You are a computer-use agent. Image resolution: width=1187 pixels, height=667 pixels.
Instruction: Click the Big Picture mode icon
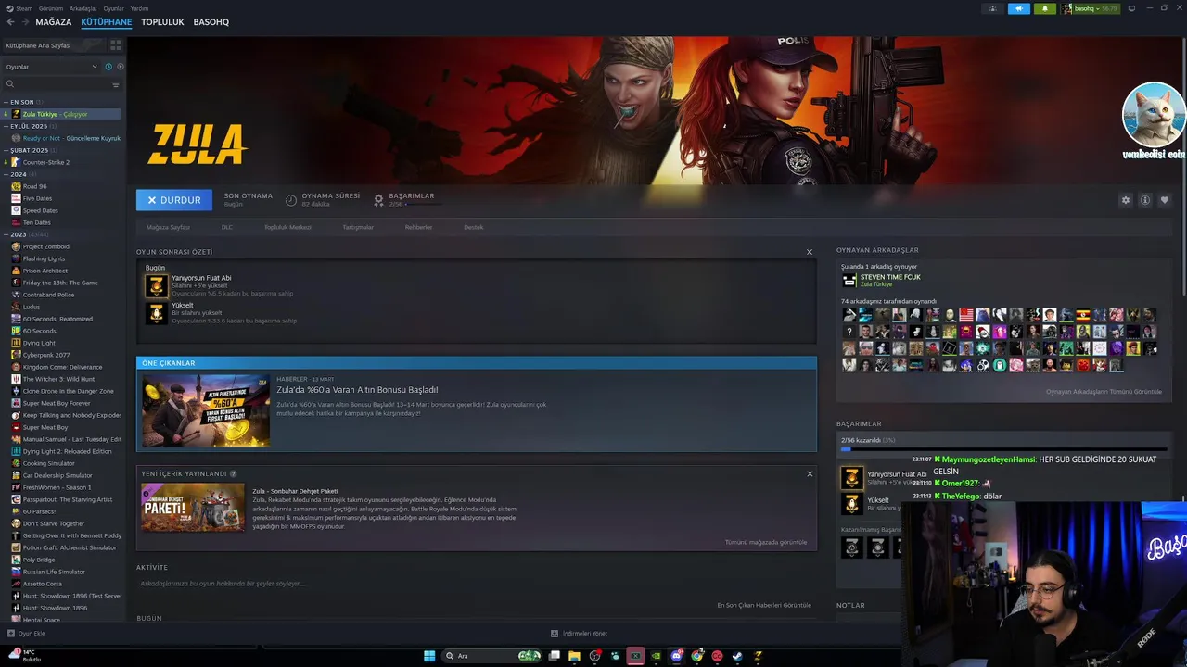(x=1130, y=8)
